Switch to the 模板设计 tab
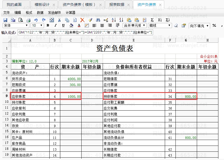Image resolution: width=224 pixels, height=160 pixels. point(42,5)
